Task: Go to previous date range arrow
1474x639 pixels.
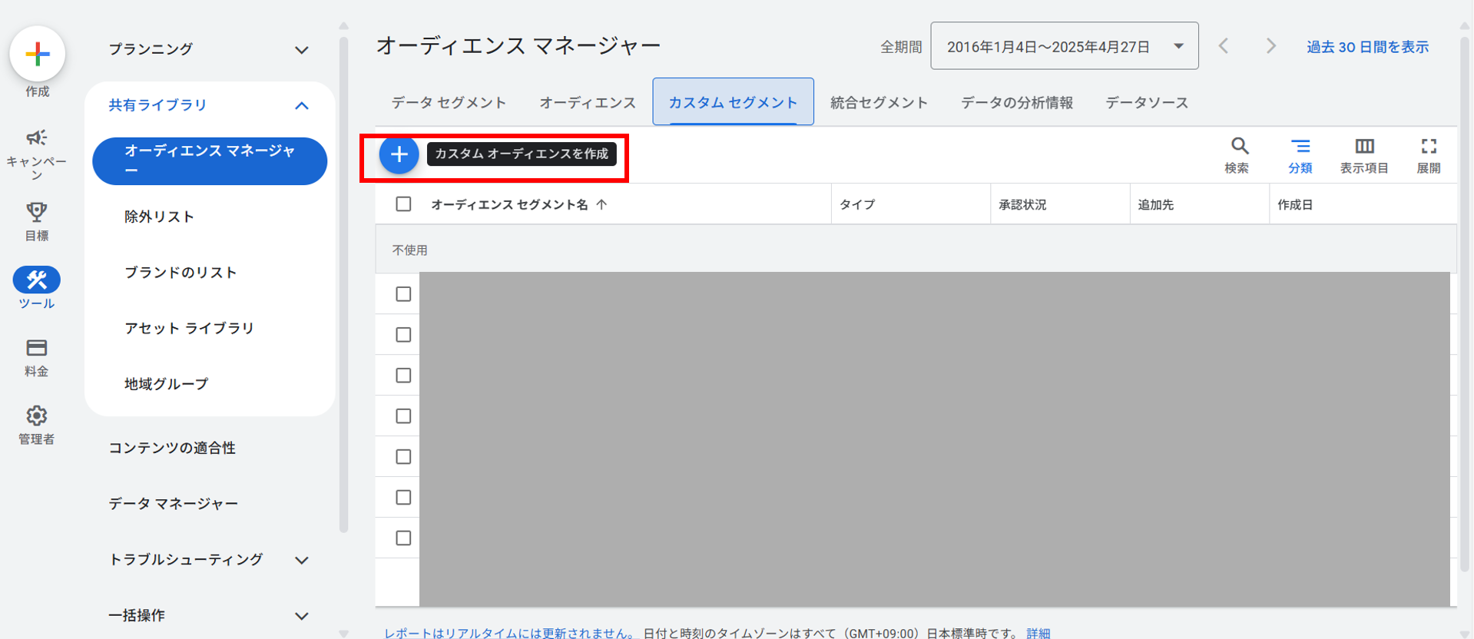Action: (x=1224, y=46)
